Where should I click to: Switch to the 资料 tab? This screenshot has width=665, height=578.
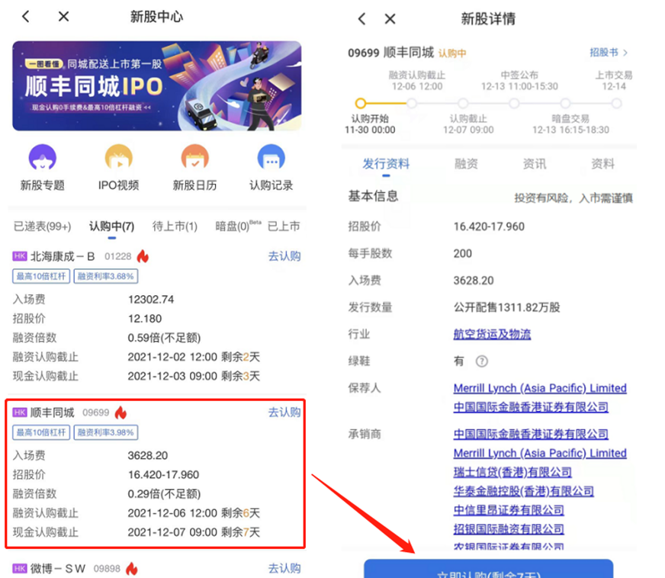click(x=602, y=164)
